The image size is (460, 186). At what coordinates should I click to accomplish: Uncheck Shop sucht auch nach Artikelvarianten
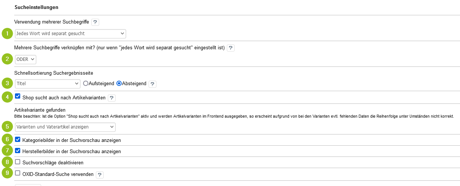[18, 96]
